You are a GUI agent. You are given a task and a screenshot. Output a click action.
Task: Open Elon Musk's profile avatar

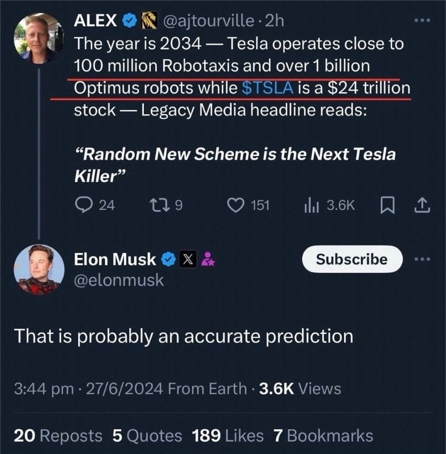(x=37, y=269)
